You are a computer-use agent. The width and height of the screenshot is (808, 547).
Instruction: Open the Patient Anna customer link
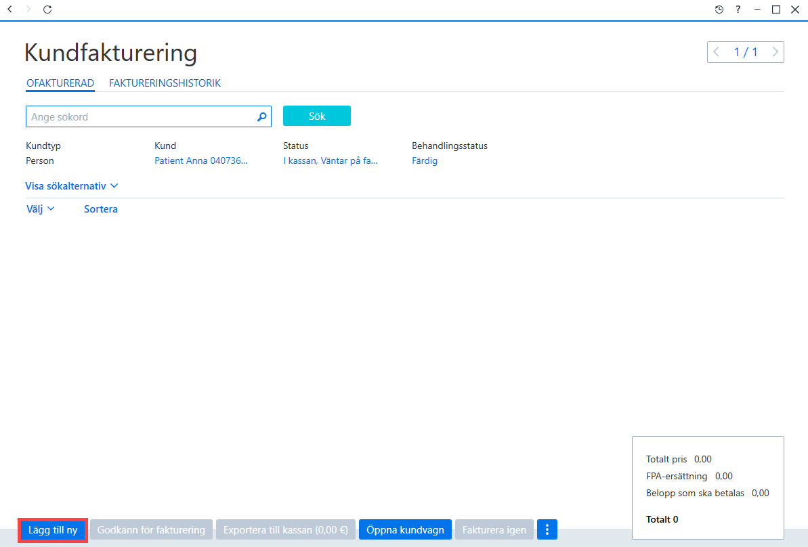point(201,160)
